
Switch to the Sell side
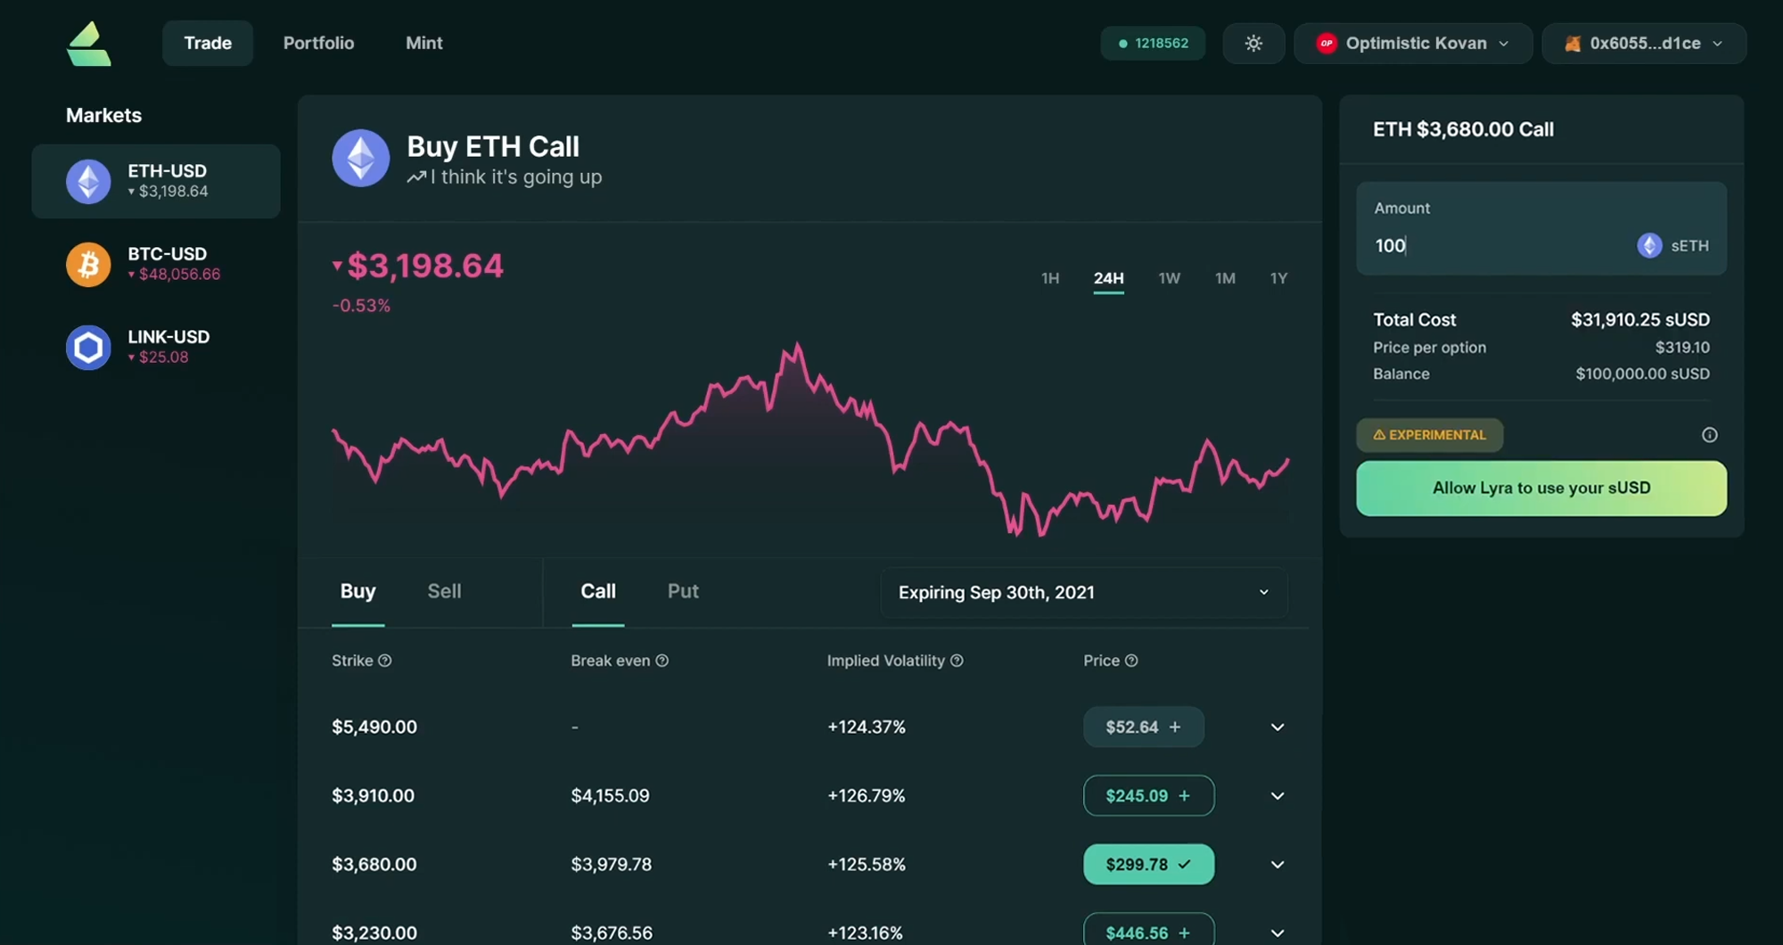tap(444, 591)
